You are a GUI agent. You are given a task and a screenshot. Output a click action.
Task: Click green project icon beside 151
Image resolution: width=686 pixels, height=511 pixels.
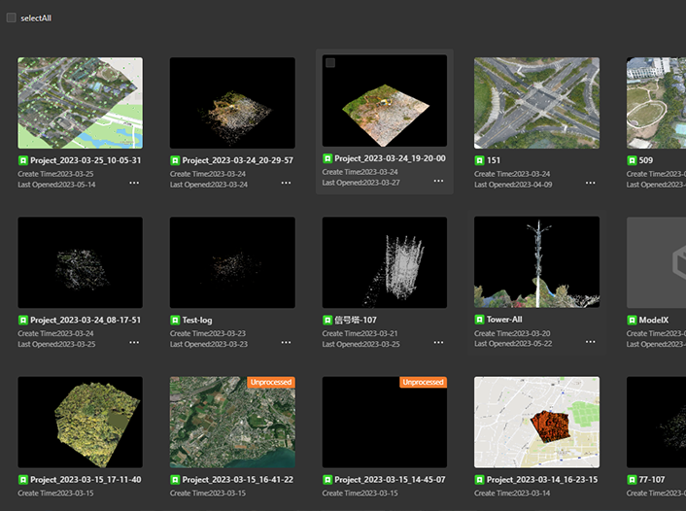tap(479, 160)
